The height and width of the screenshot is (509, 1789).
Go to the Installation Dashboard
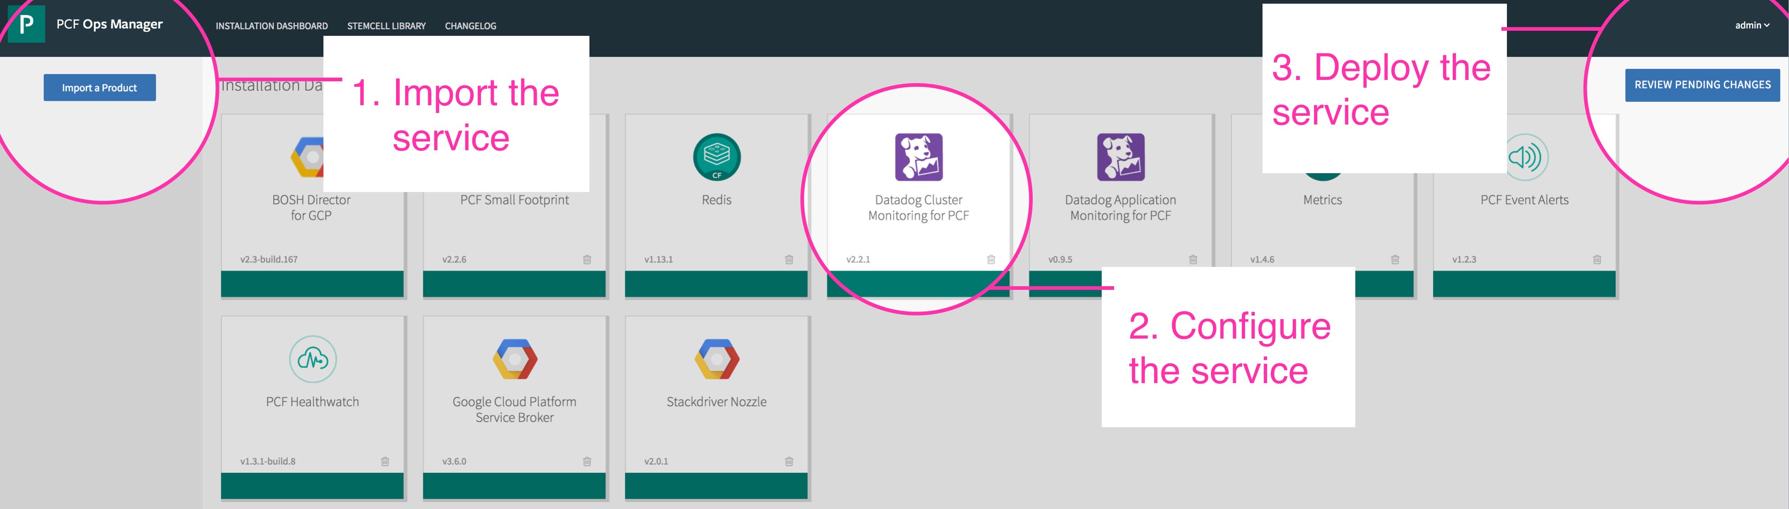point(272,26)
